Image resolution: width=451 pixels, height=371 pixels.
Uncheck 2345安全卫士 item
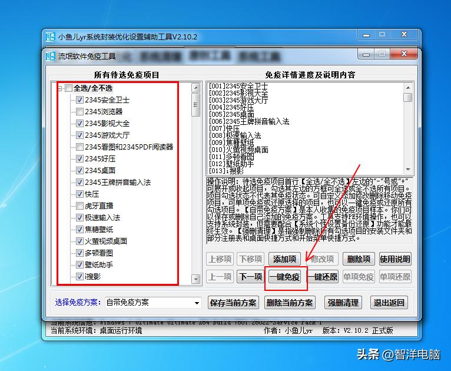[79, 100]
